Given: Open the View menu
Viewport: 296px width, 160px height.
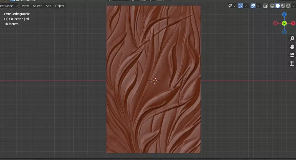Looking at the screenshot, I should [x=25, y=6].
